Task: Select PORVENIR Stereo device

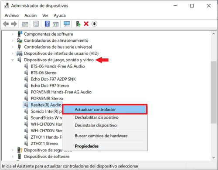Action: pos(47,98)
